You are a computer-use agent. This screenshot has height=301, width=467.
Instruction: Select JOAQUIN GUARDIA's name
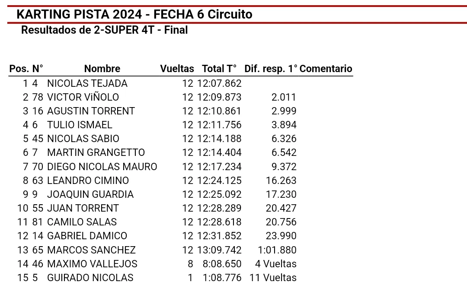point(90,194)
